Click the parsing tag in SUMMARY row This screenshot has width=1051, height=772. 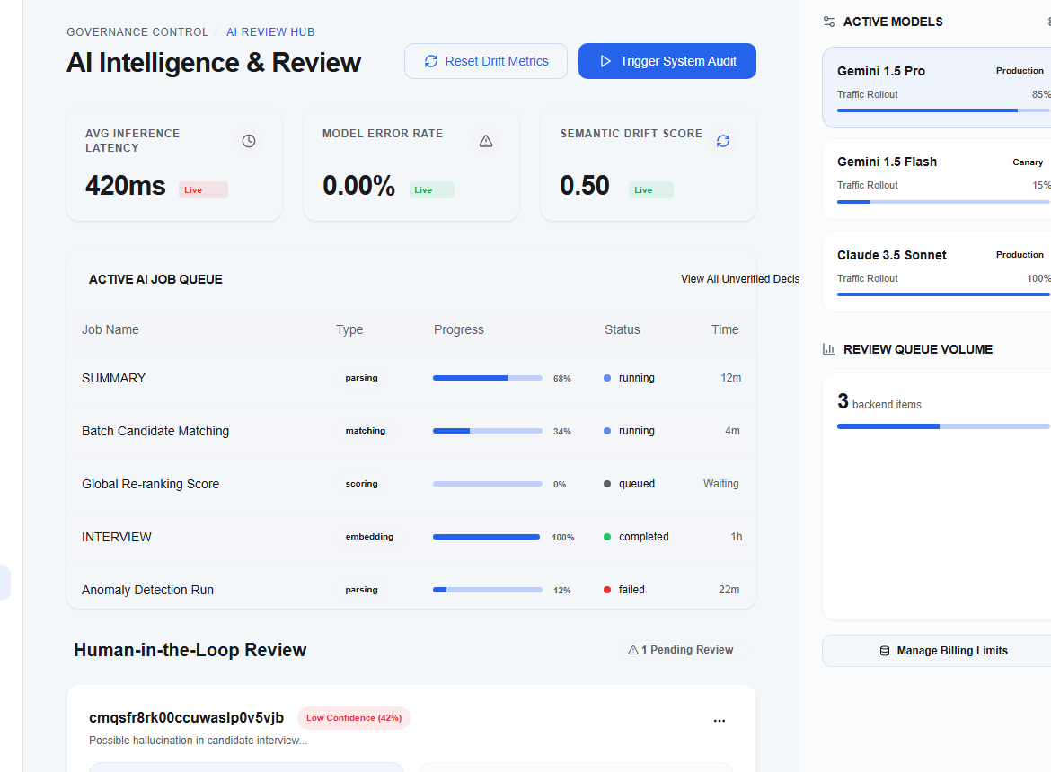pyautogui.click(x=361, y=378)
